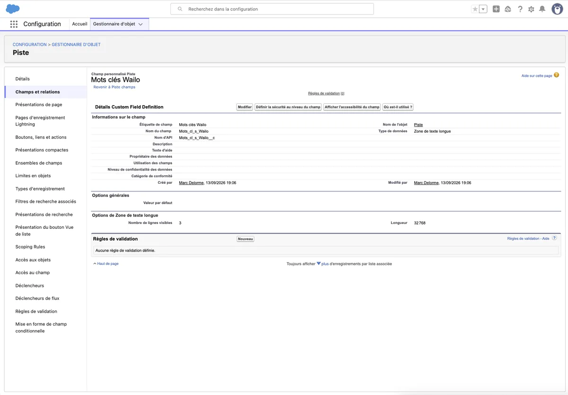Open the global actions plus icon
The width and height of the screenshot is (568, 395).
click(496, 9)
